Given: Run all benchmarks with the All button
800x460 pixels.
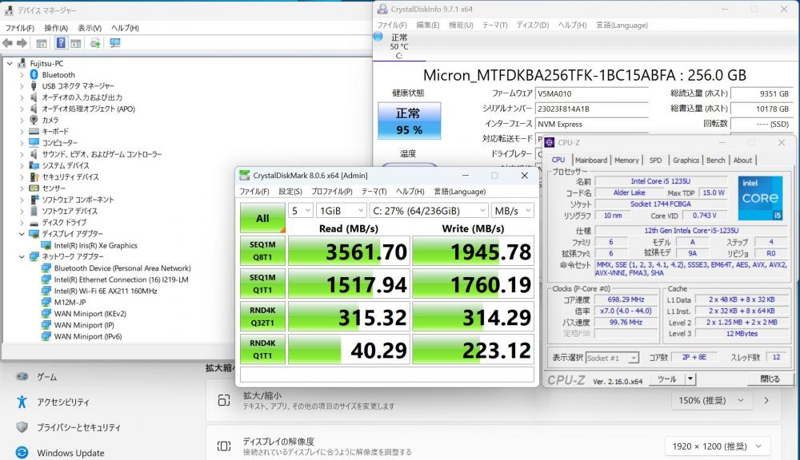Looking at the screenshot, I should 262,218.
